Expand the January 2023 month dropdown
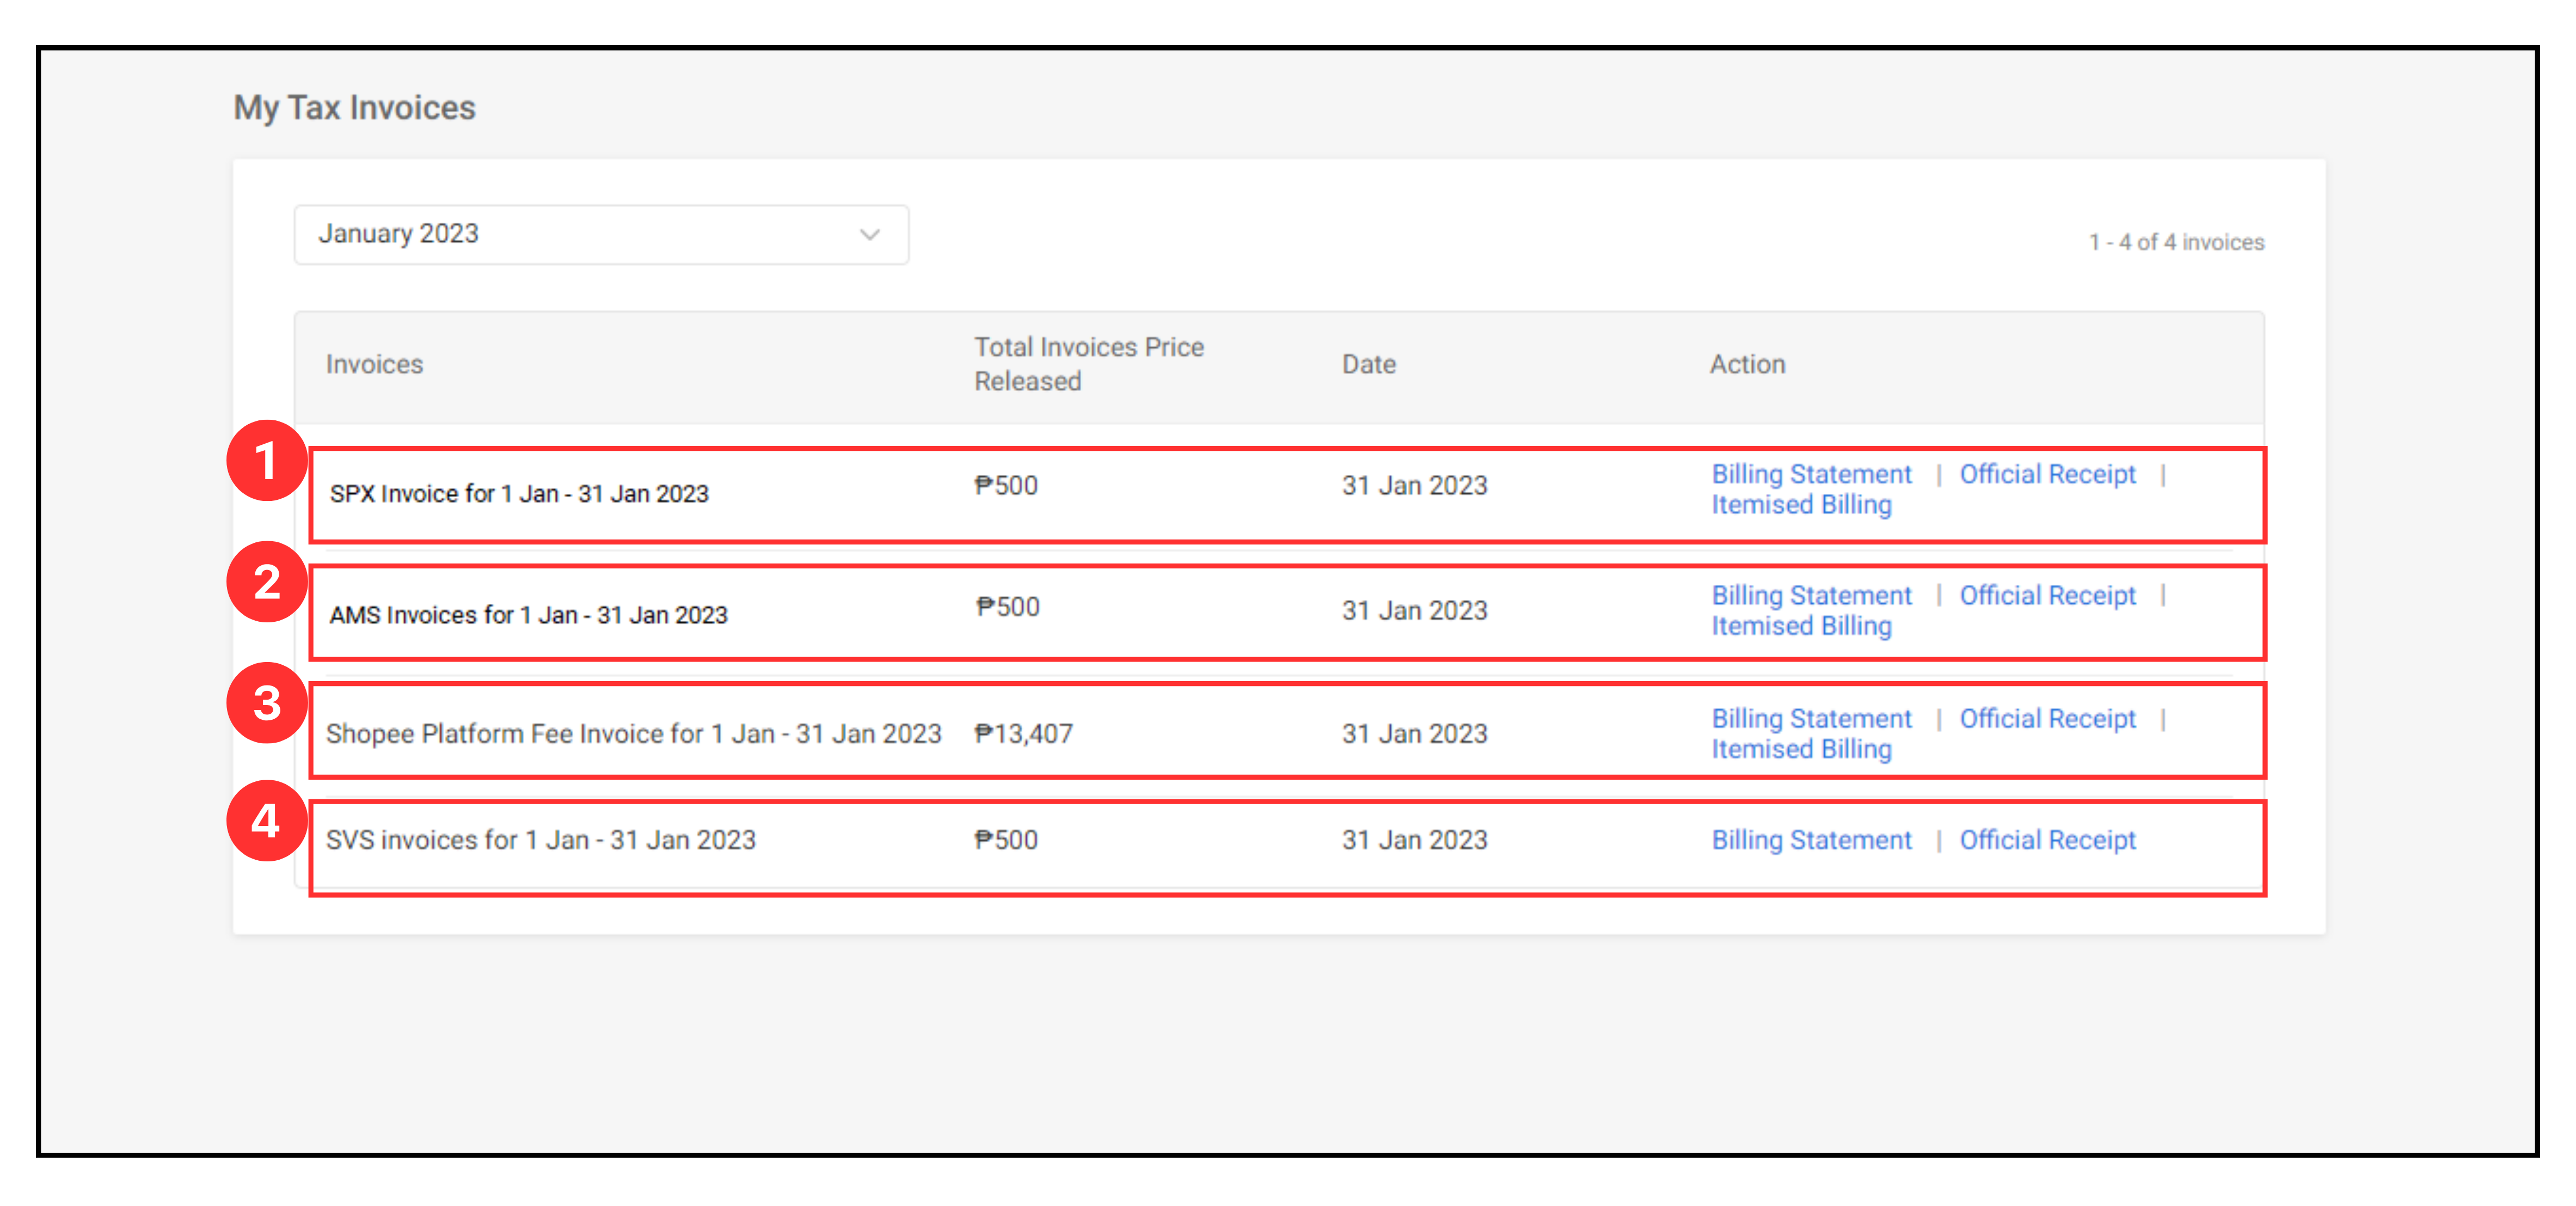This screenshot has width=2576, height=1206. coord(600,234)
